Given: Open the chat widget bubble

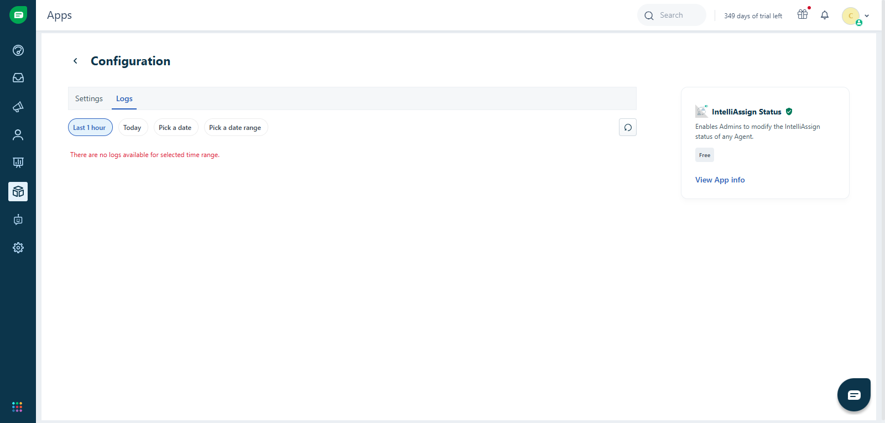Looking at the screenshot, I should pyautogui.click(x=854, y=395).
